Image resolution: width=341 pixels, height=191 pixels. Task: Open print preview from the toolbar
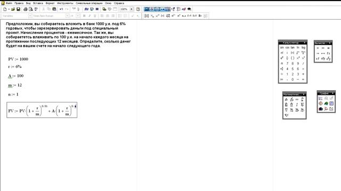pos(31,9)
